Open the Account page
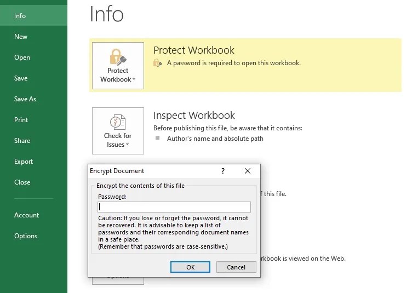 click(33, 215)
